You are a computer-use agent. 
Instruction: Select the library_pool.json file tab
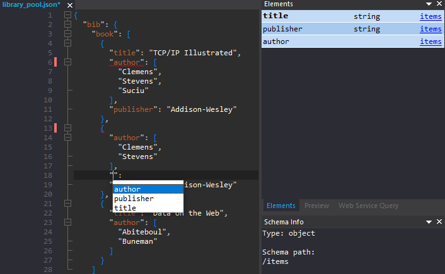(x=32, y=4)
